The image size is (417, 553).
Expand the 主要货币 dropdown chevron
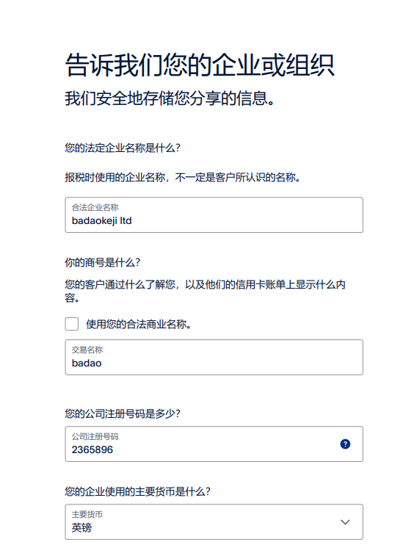click(x=345, y=521)
